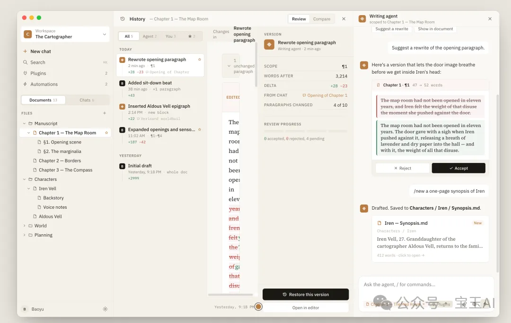Click the B avatar on Initial draft
Viewport: 511px width, 323px height.
click(122, 166)
